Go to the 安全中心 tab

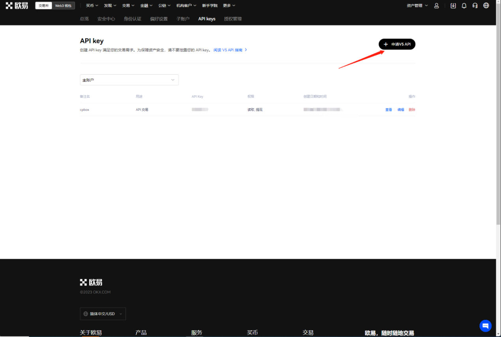click(x=106, y=19)
